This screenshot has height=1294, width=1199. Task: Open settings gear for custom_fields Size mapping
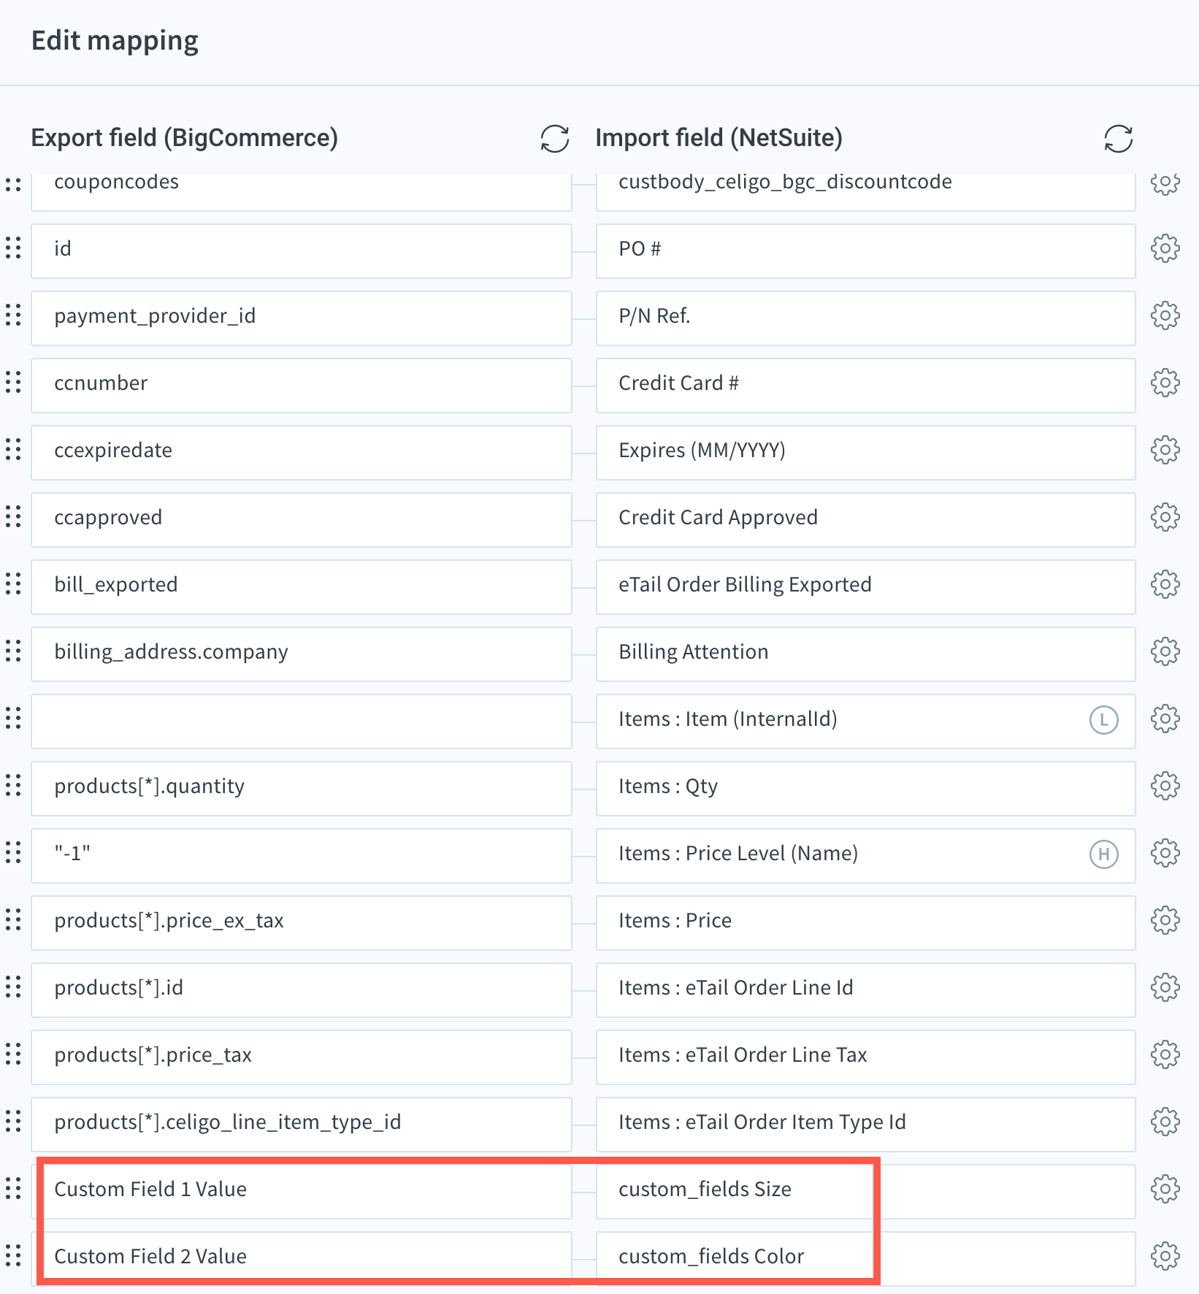point(1165,1190)
